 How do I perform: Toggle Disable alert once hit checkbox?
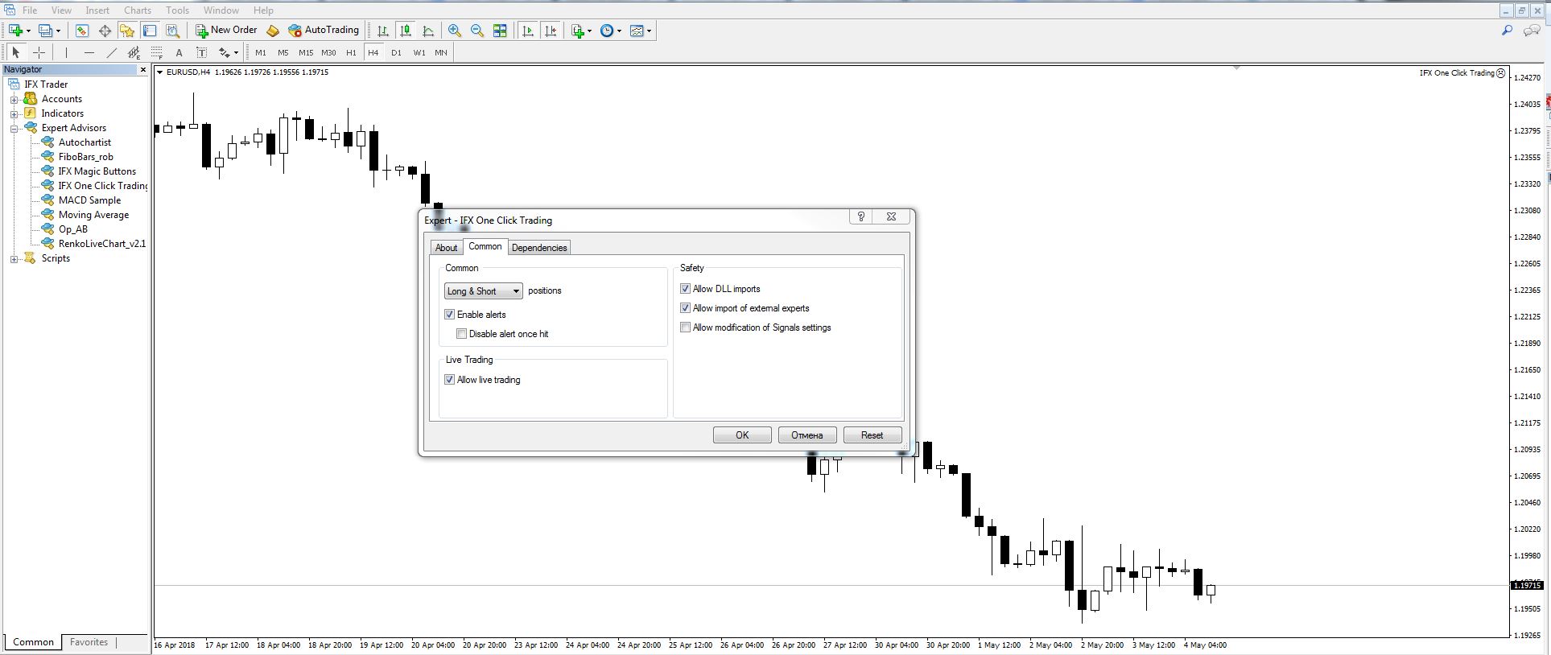click(461, 334)
